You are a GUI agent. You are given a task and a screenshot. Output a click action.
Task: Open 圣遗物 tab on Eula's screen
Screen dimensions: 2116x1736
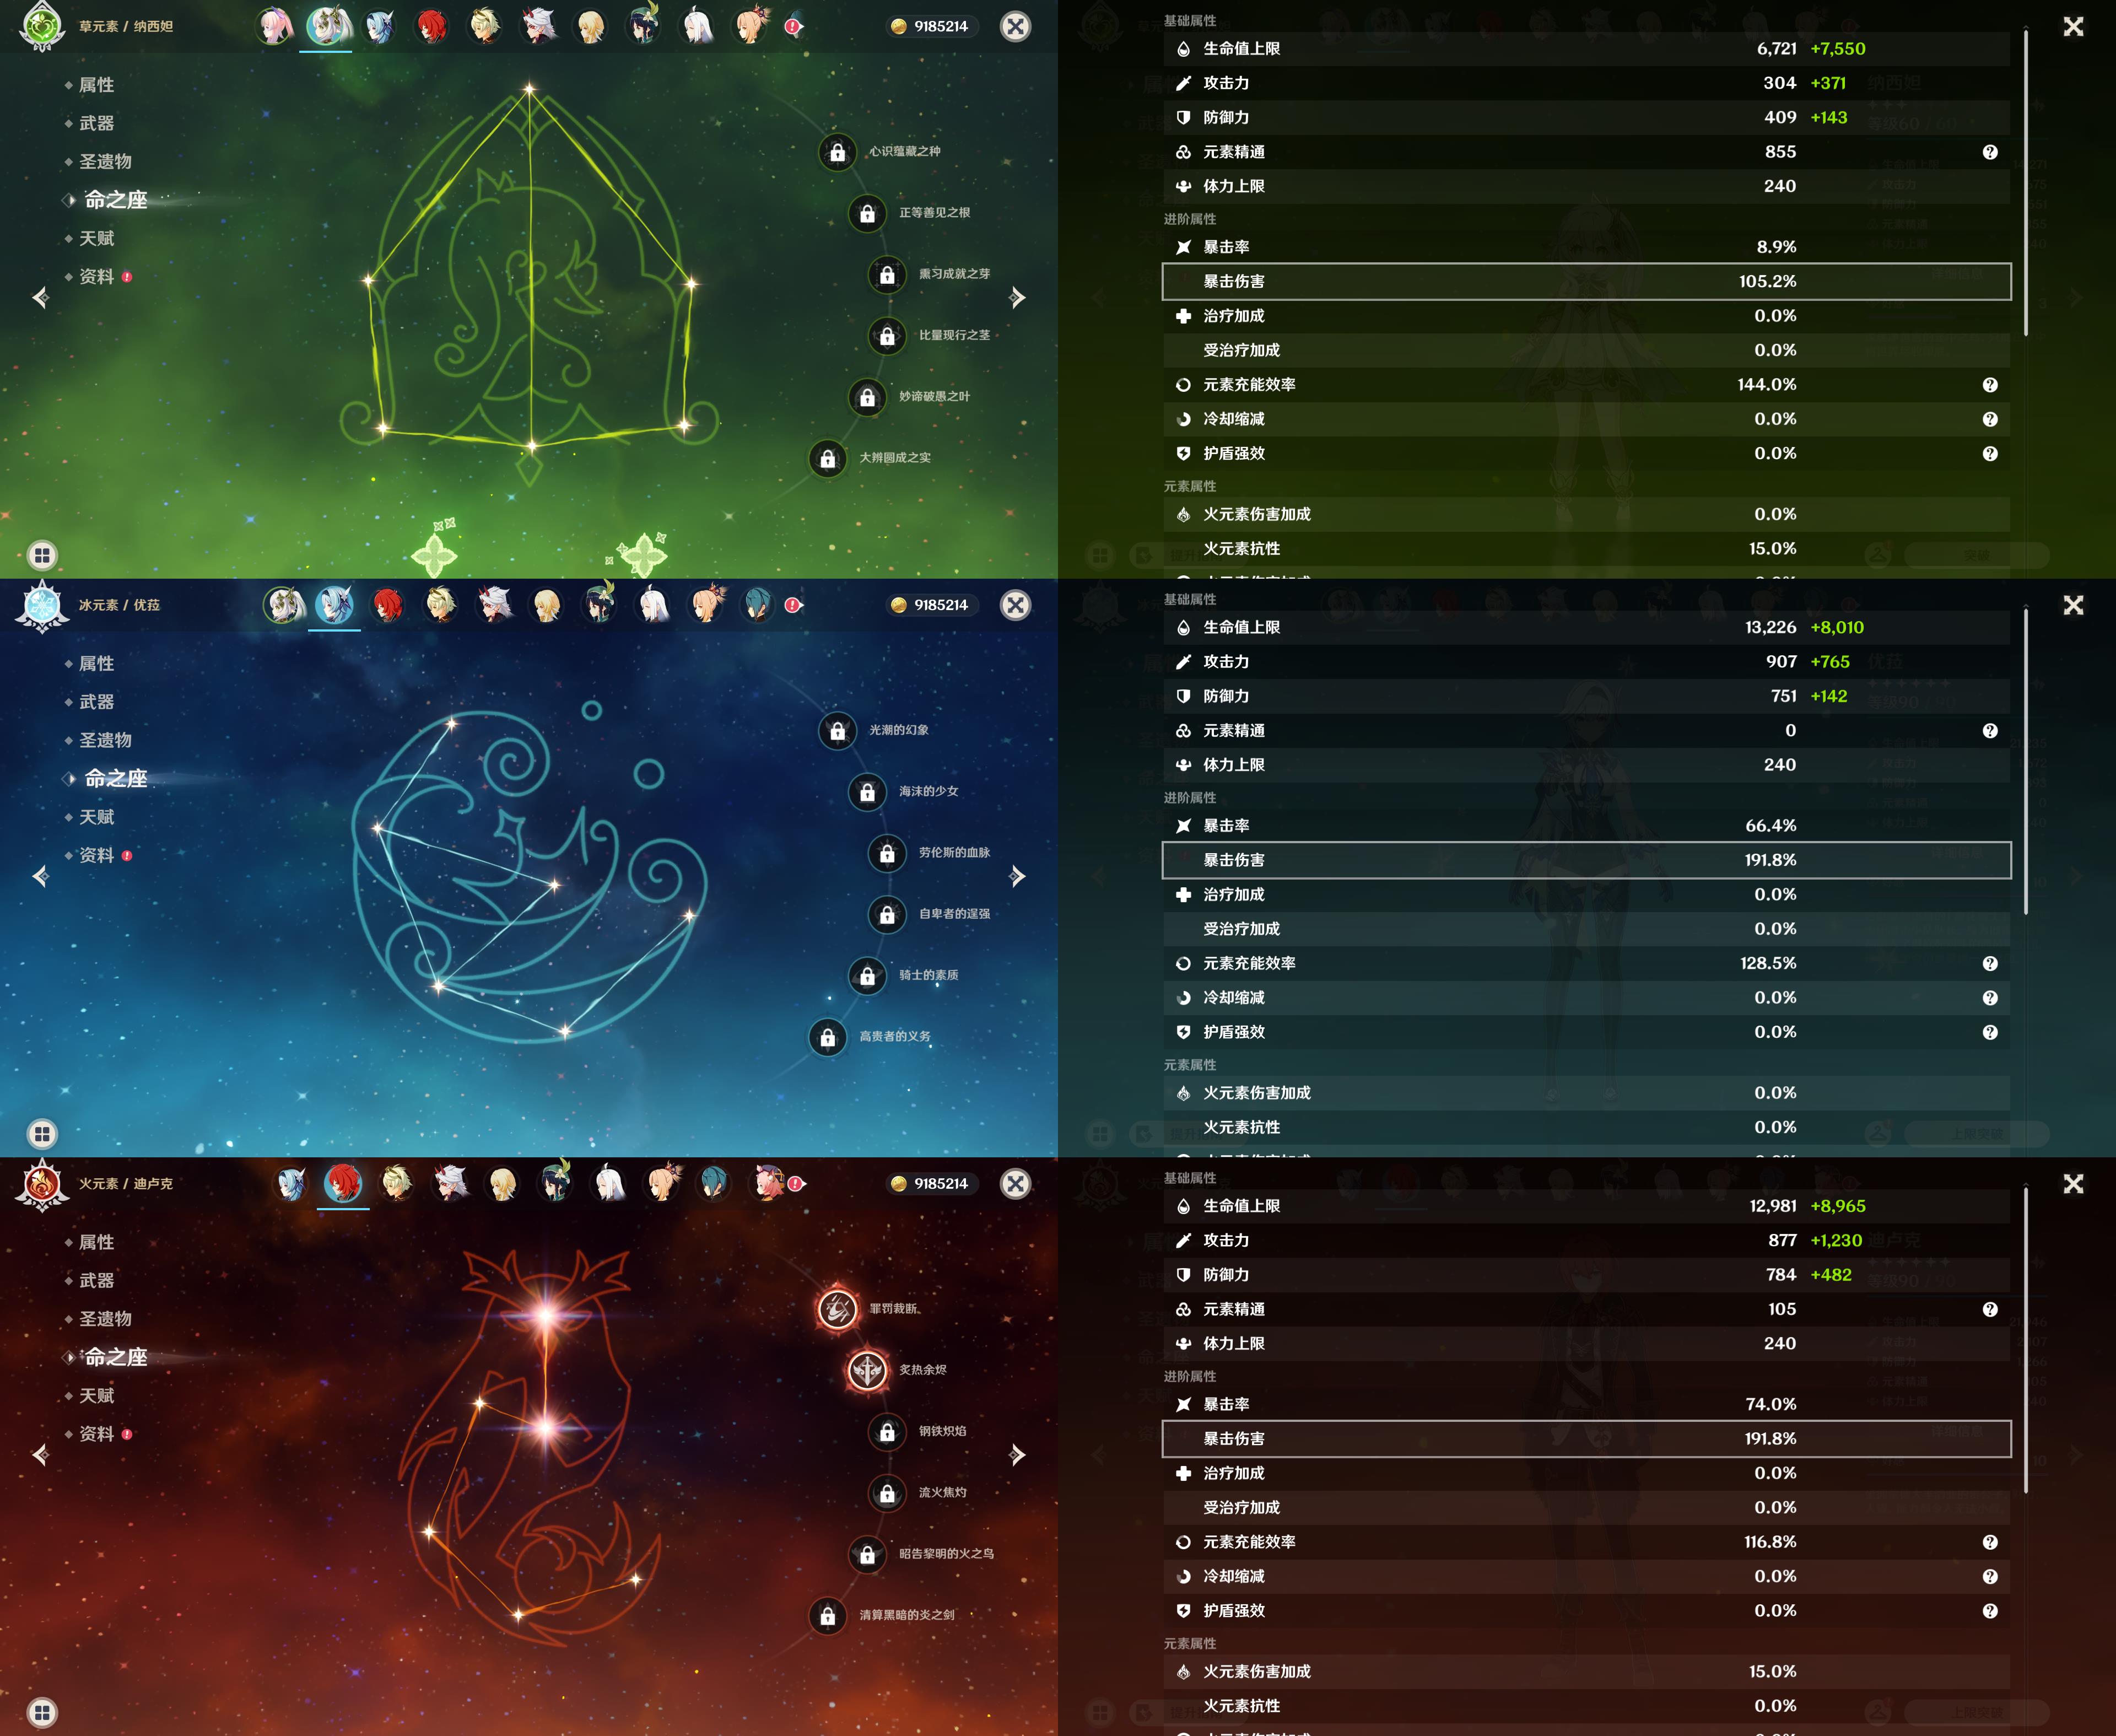(x=105, y=740)
